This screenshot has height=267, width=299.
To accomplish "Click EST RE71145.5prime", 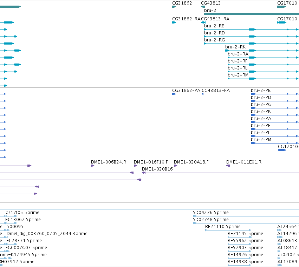I will [x=245, y=234].
